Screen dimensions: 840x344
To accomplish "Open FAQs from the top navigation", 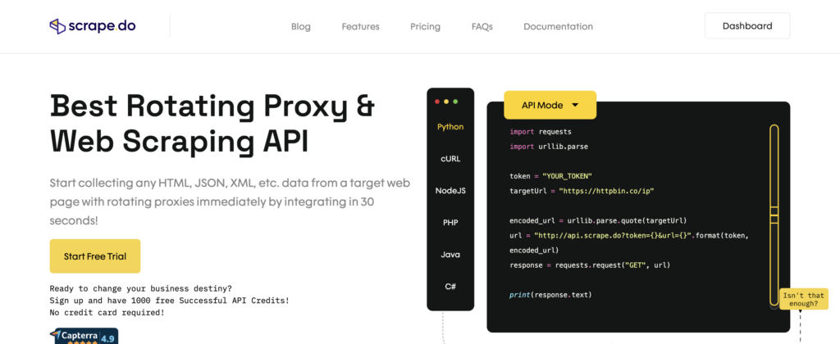I will tap(482, 26).
